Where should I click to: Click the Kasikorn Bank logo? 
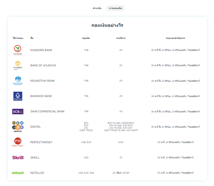pos(17,50)
